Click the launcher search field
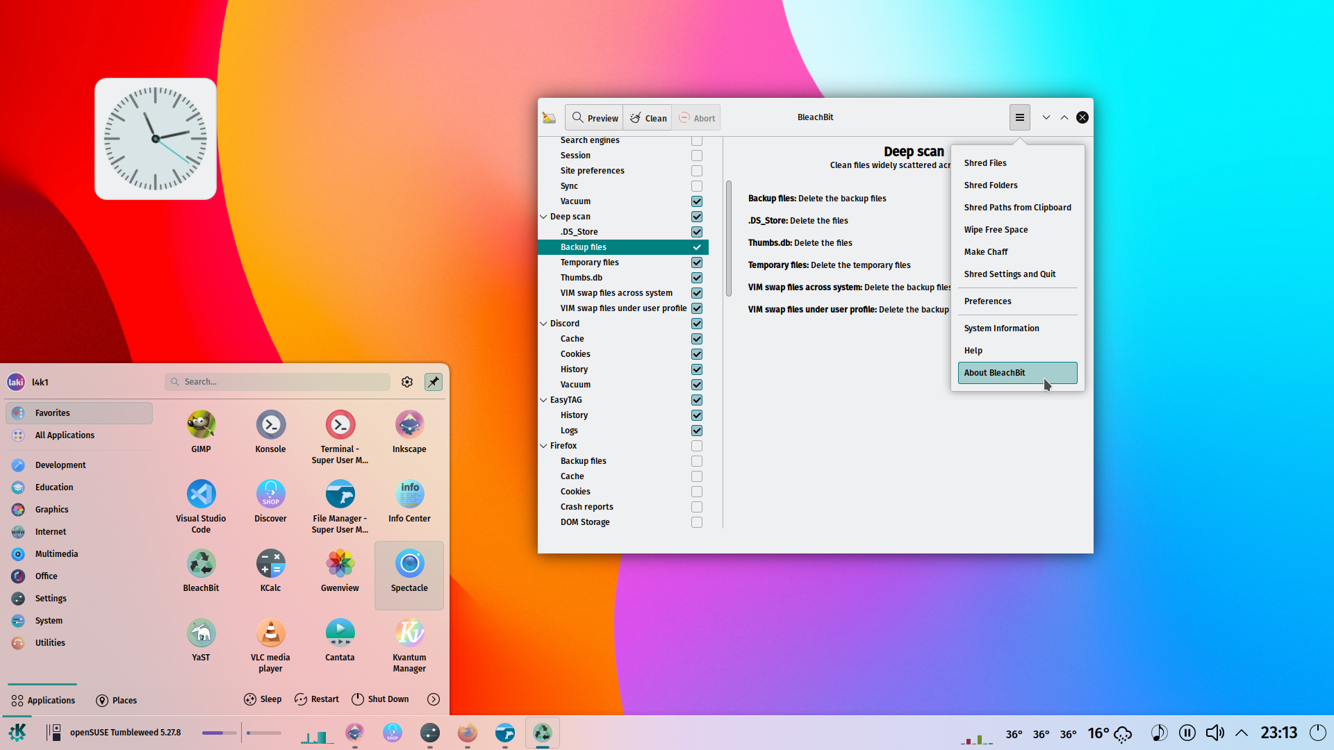The image size is (1334, 750). [x=277, y=382]
